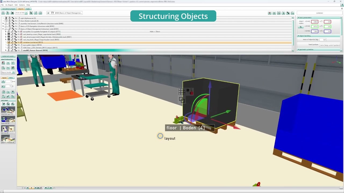Open the 'top view' user view thumbnail

pyautogui.click(x=8, y=129)
